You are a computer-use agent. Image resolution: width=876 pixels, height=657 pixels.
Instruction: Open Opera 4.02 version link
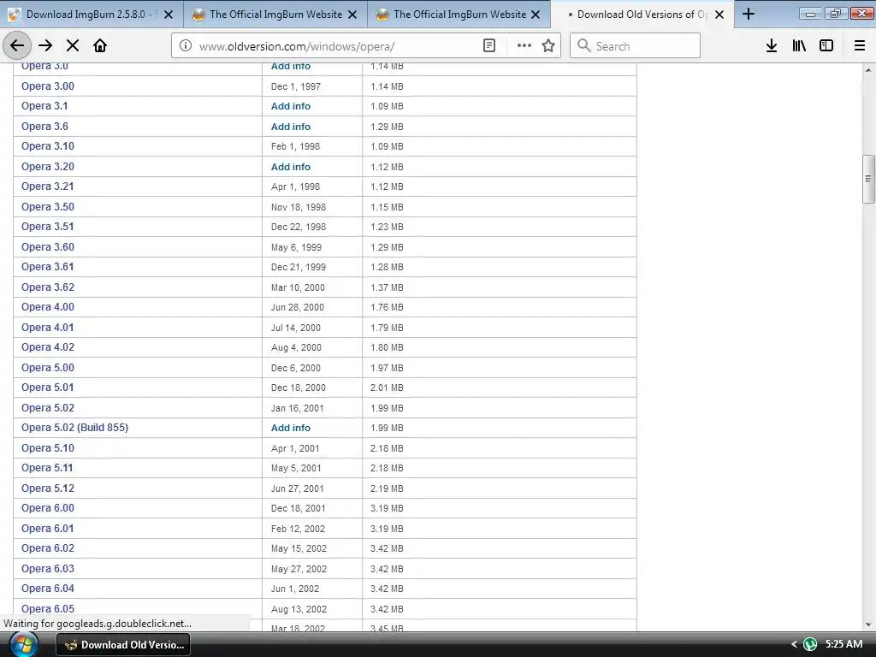(x=48, y=347)
